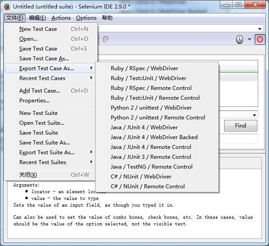Open the dropdown arrow beside the clock icon
The height and width of the screenshot is (246, 269).
click(x=249, y=39)
